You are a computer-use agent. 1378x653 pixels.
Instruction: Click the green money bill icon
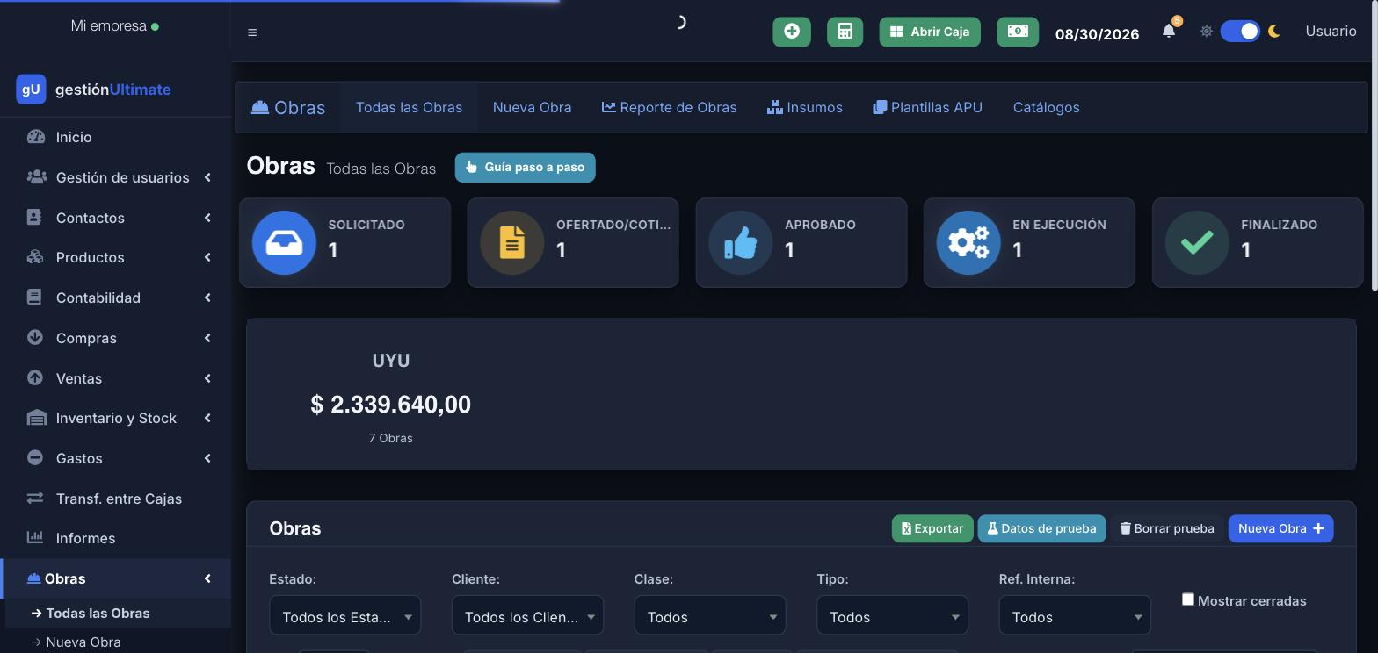[x=1018, y=32]
